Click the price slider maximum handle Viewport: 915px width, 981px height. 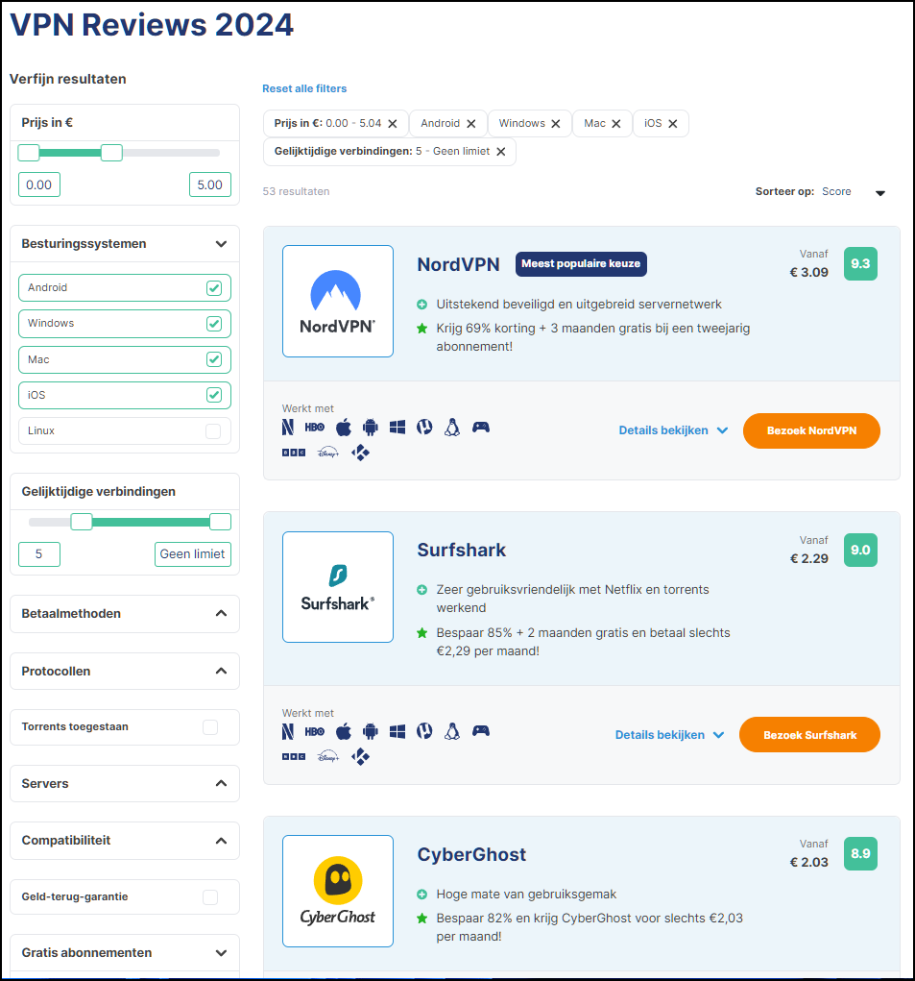click(111, 153)
